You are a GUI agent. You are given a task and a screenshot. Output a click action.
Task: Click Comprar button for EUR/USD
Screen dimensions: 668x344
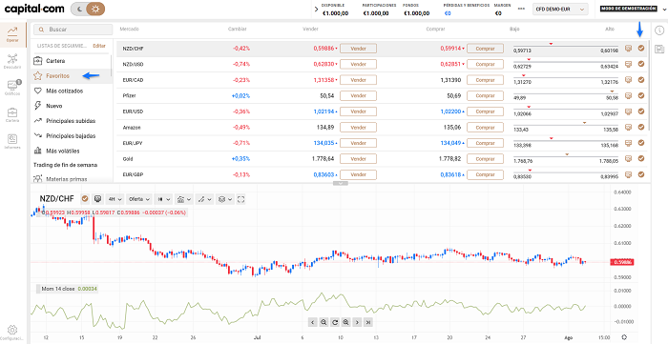click(485, 111)
